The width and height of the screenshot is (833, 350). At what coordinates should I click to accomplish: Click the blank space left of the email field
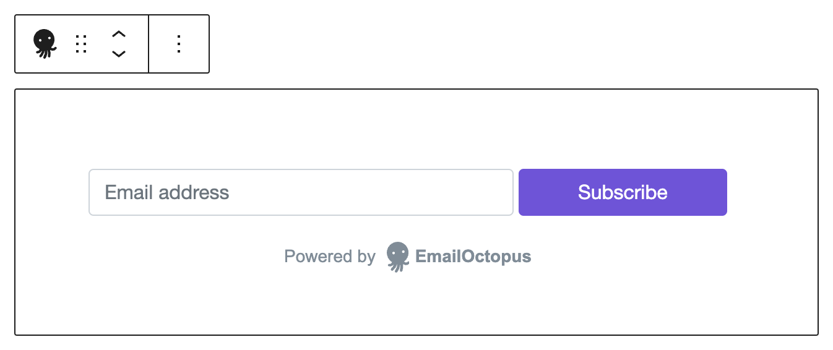coord(53,192)
